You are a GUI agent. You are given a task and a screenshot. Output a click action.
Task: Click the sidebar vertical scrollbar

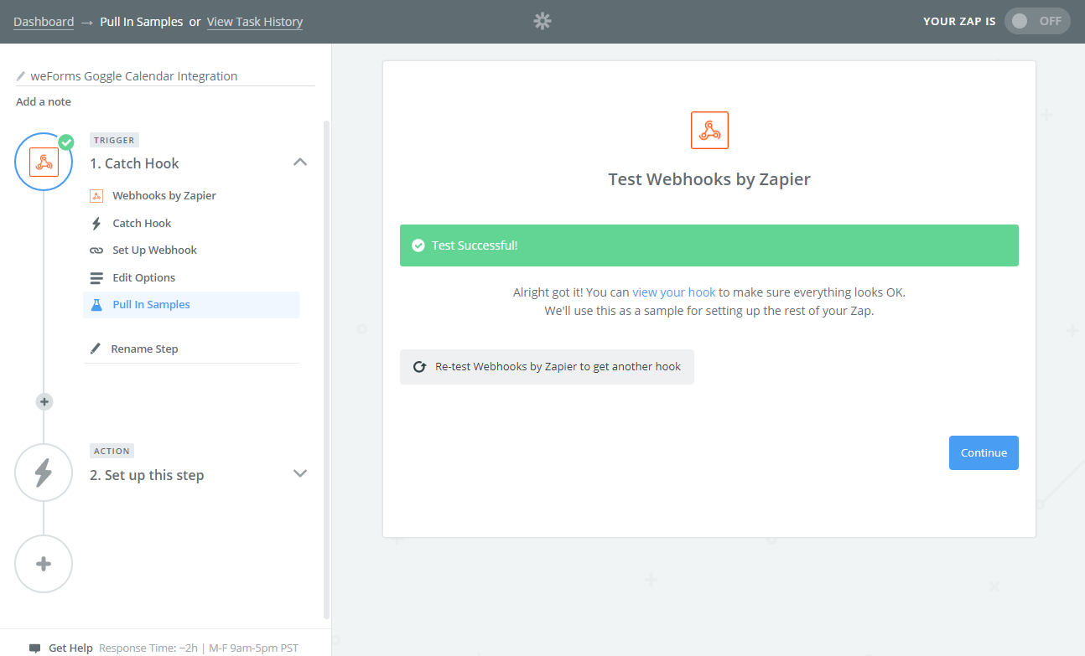[x=326, y=369]
